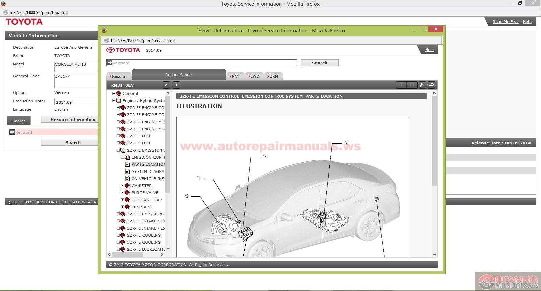Screen dimensions: 541x291
Task: Click the closed book icon beside General
Action: point(119,94)
